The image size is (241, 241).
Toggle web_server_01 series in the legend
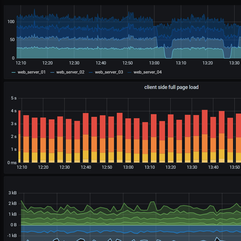pos(32,72)
